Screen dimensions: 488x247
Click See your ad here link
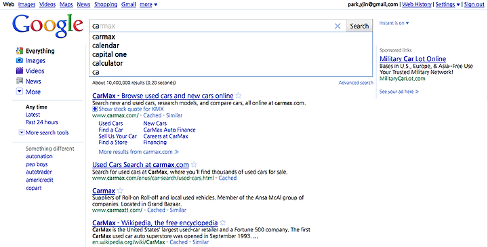click(399, 92)
